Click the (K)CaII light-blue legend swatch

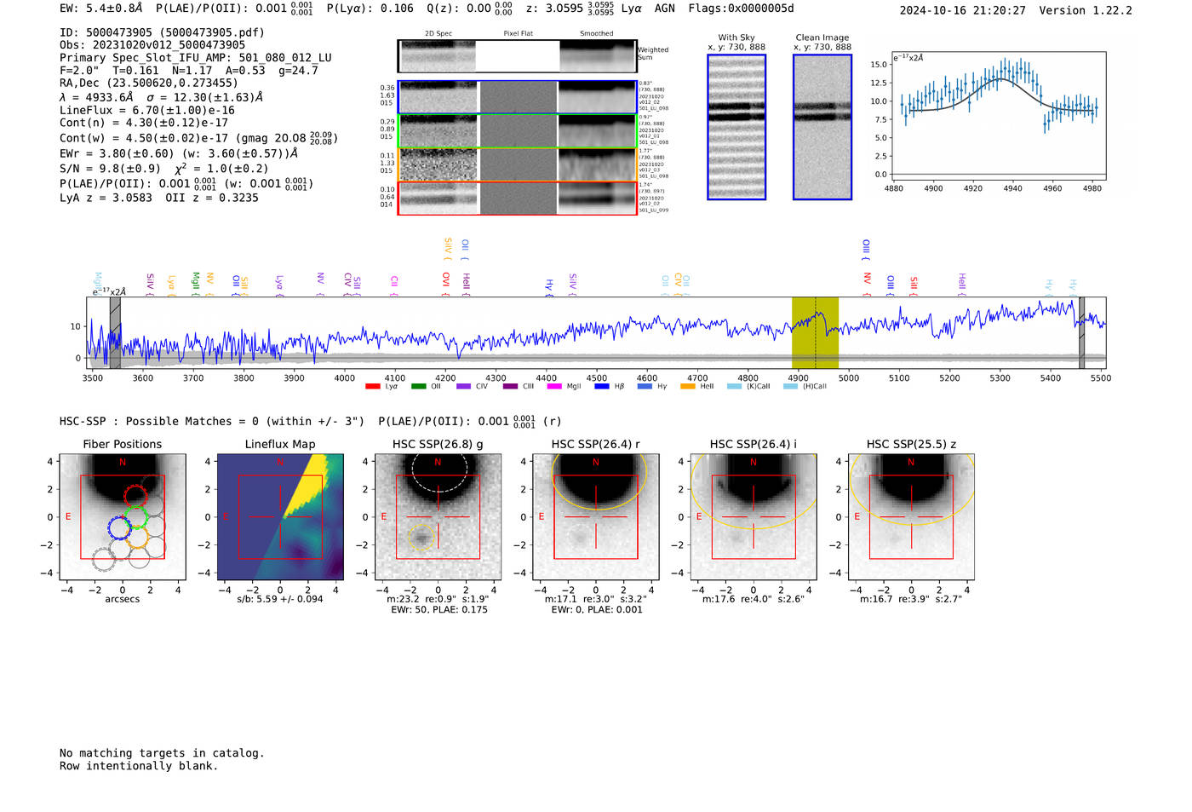pos(734,386)
